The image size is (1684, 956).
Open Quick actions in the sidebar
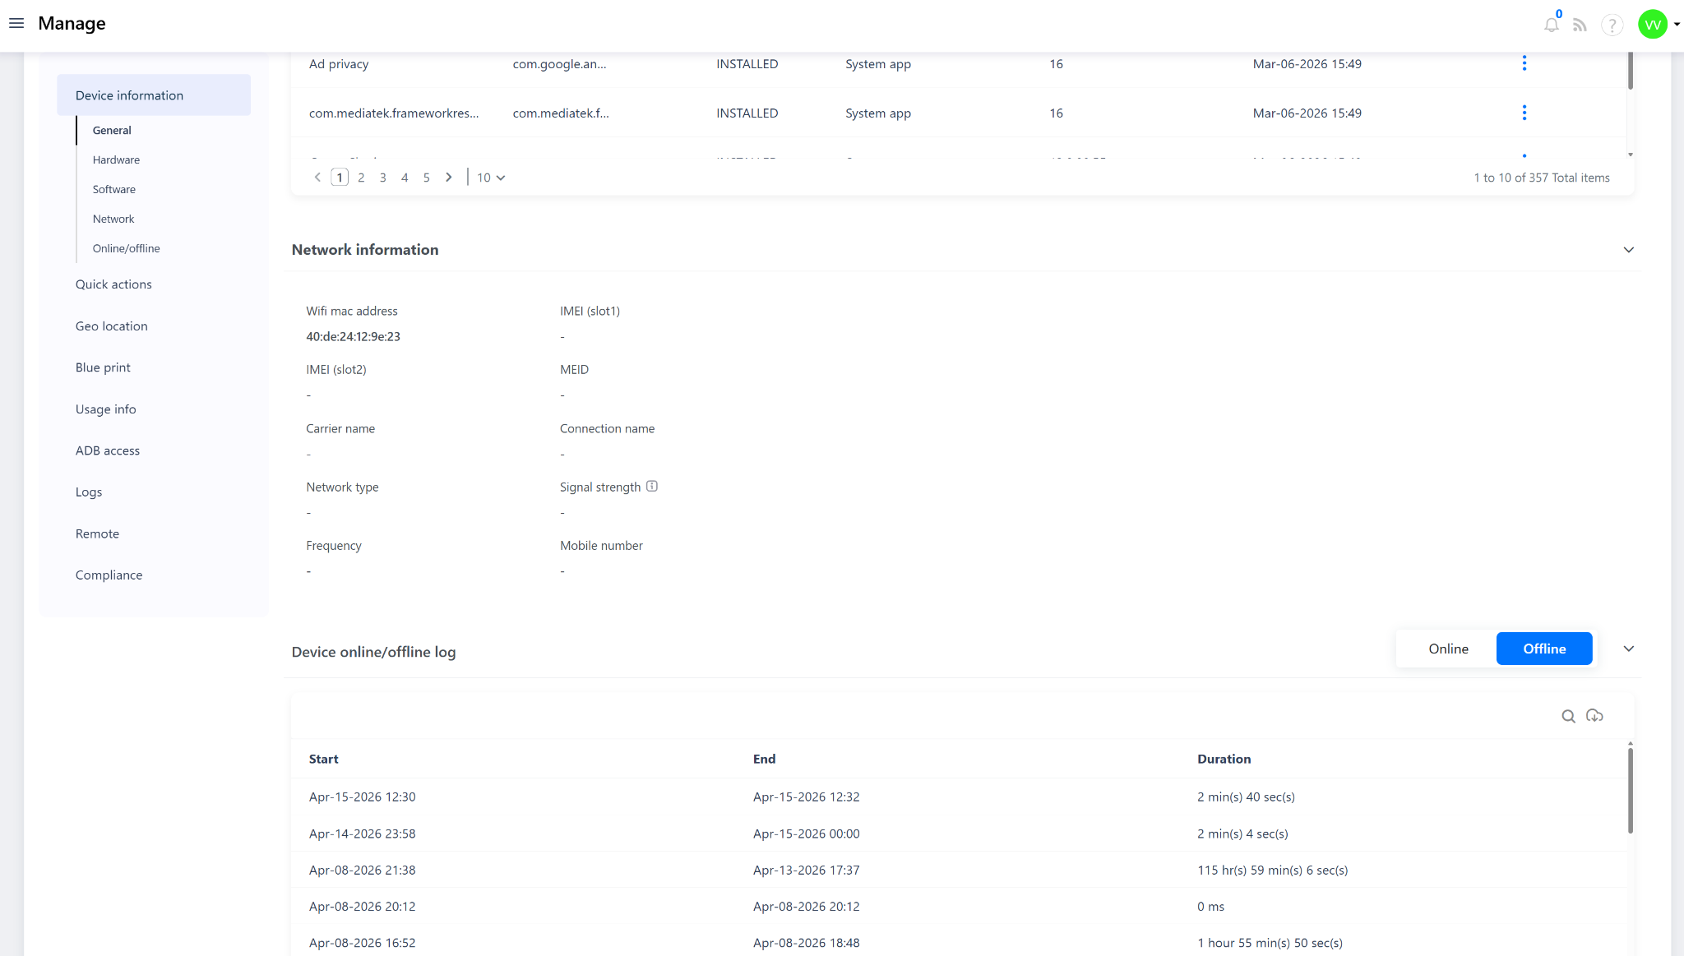113,284
